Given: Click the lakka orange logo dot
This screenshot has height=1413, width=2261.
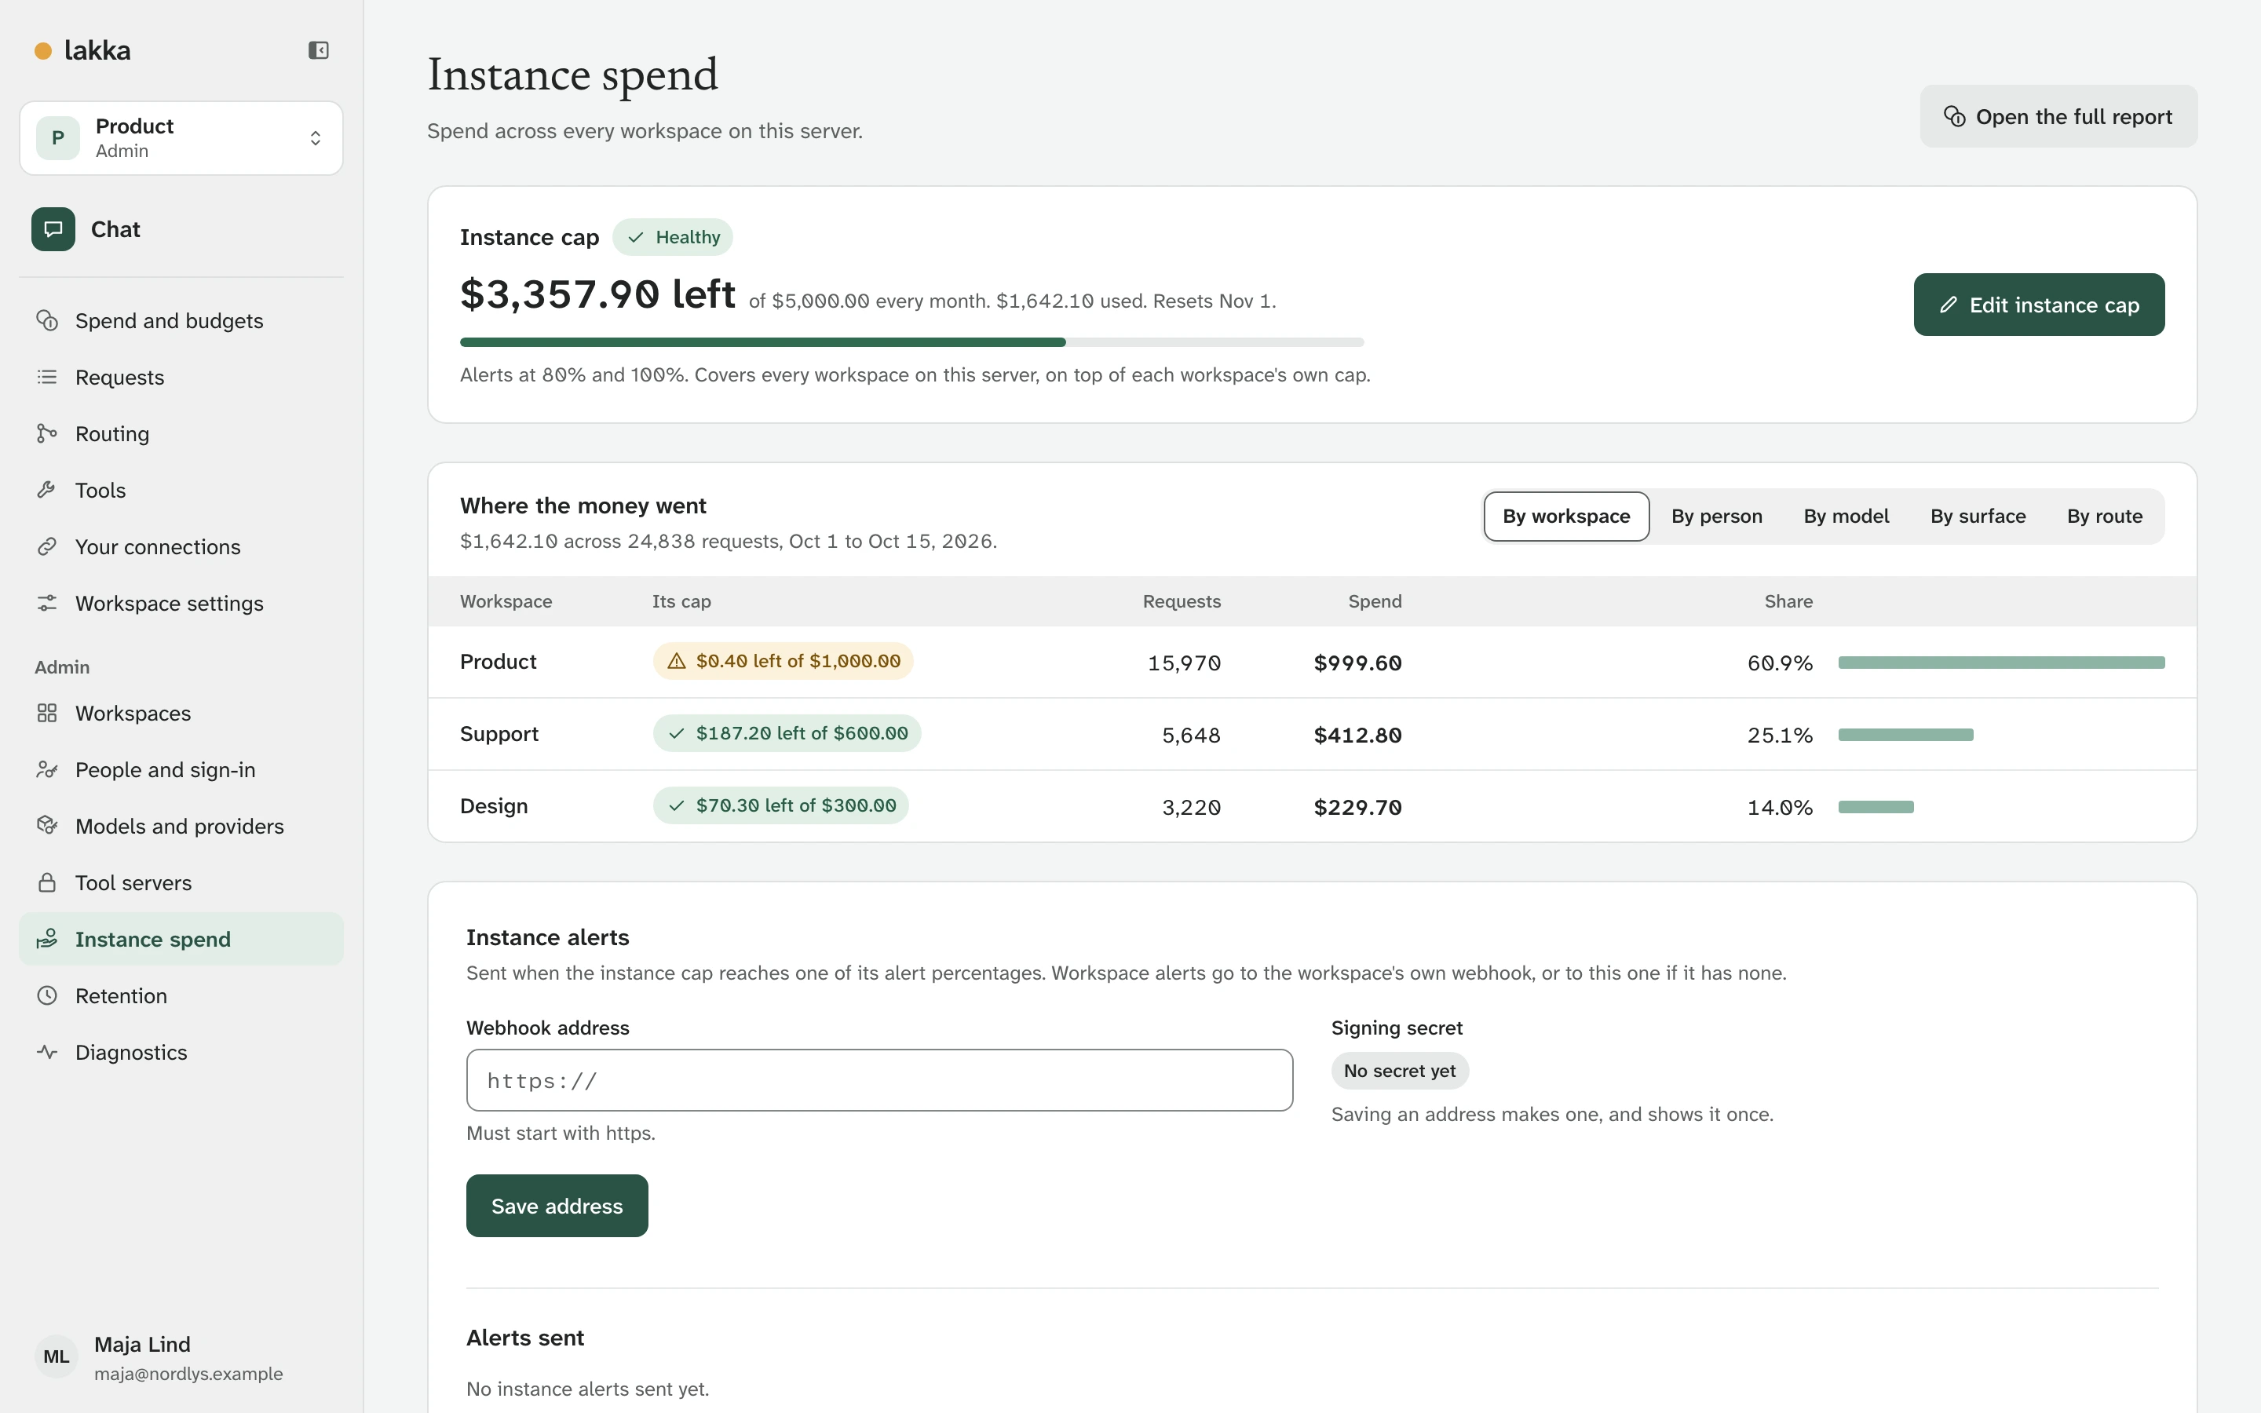Looking at the screenshot, I should (x=43, y=50).
